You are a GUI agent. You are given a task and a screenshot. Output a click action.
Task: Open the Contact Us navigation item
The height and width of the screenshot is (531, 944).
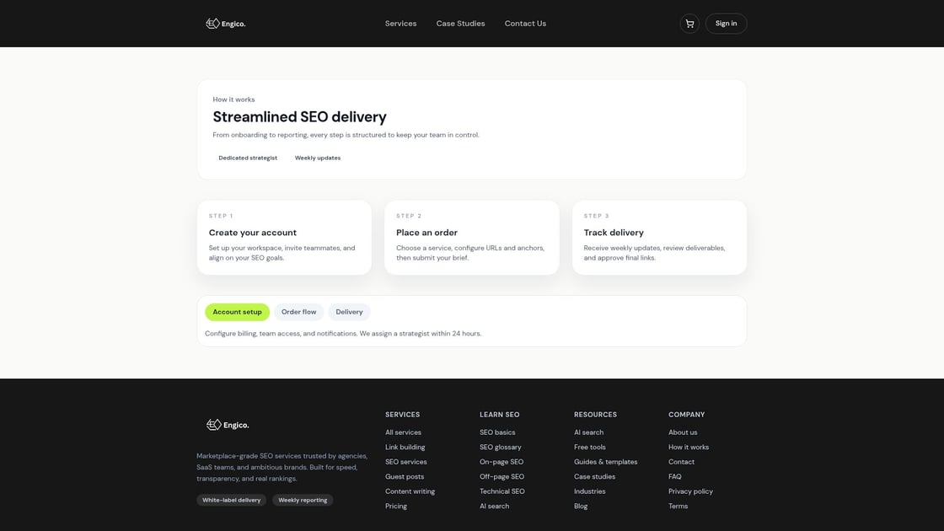[525, 23]
